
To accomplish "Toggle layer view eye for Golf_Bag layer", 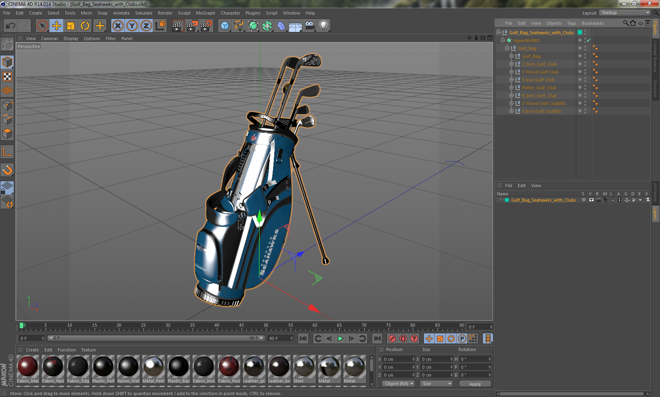I will pos(591,200).
